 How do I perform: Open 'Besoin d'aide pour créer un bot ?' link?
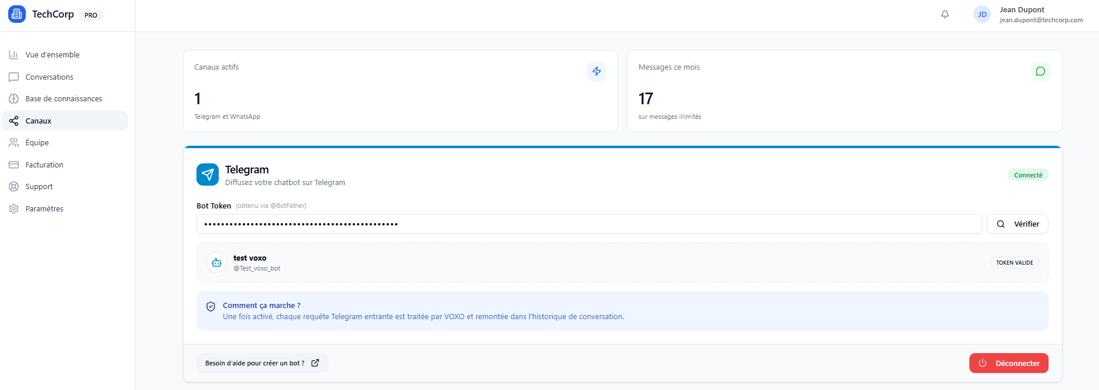262,363
